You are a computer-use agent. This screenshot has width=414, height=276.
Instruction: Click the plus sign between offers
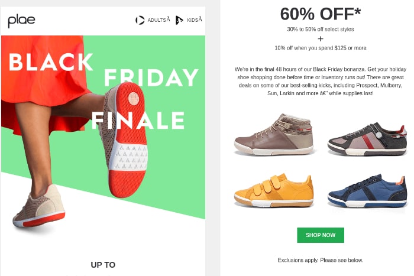pos(321,39)
